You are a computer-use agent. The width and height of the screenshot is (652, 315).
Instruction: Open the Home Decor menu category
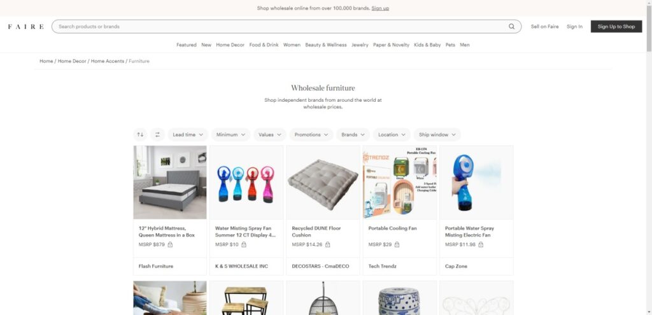[x=230, y=45]
